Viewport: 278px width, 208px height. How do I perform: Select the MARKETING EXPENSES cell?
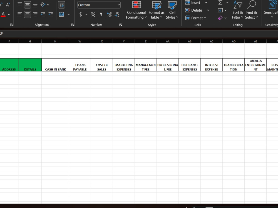(124, 65)
